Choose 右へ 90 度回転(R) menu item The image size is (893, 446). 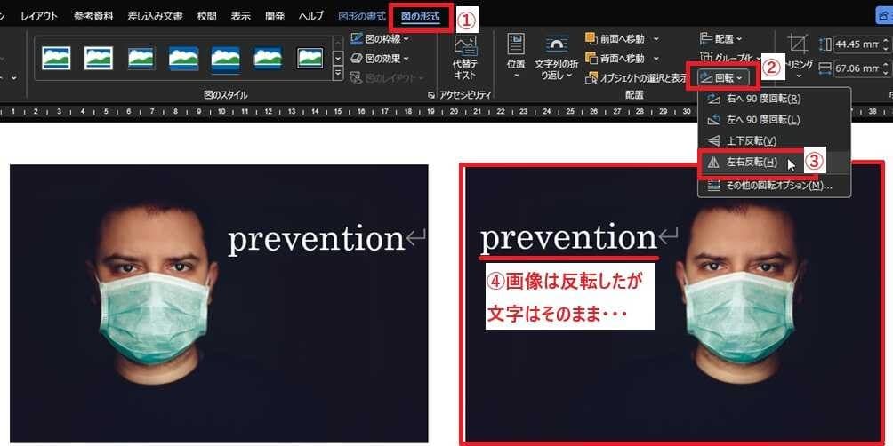(x=762, y=99)
